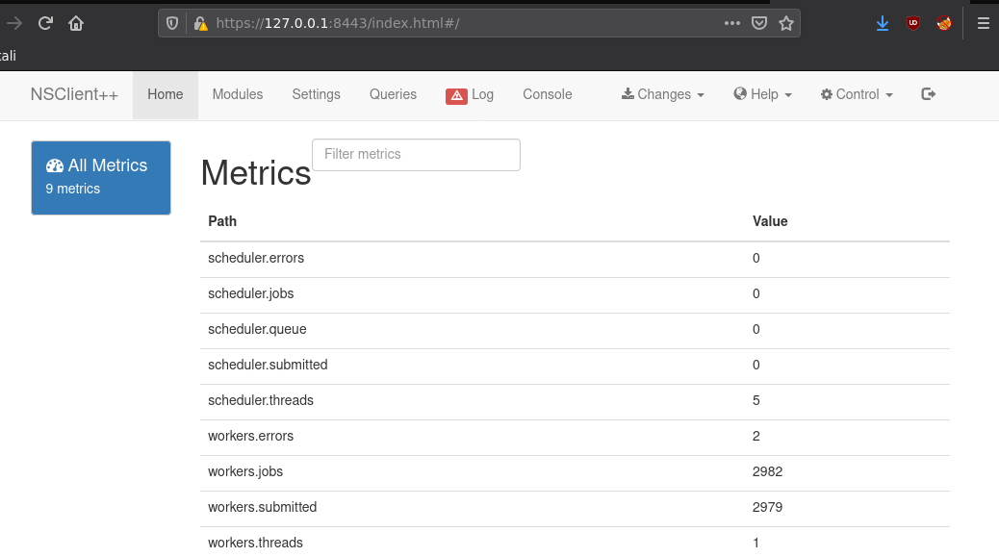Open the Firefox downloads arrow icon
Viewport: 999px width, 557px height.
pyautogui.click(x=883, y=23)
